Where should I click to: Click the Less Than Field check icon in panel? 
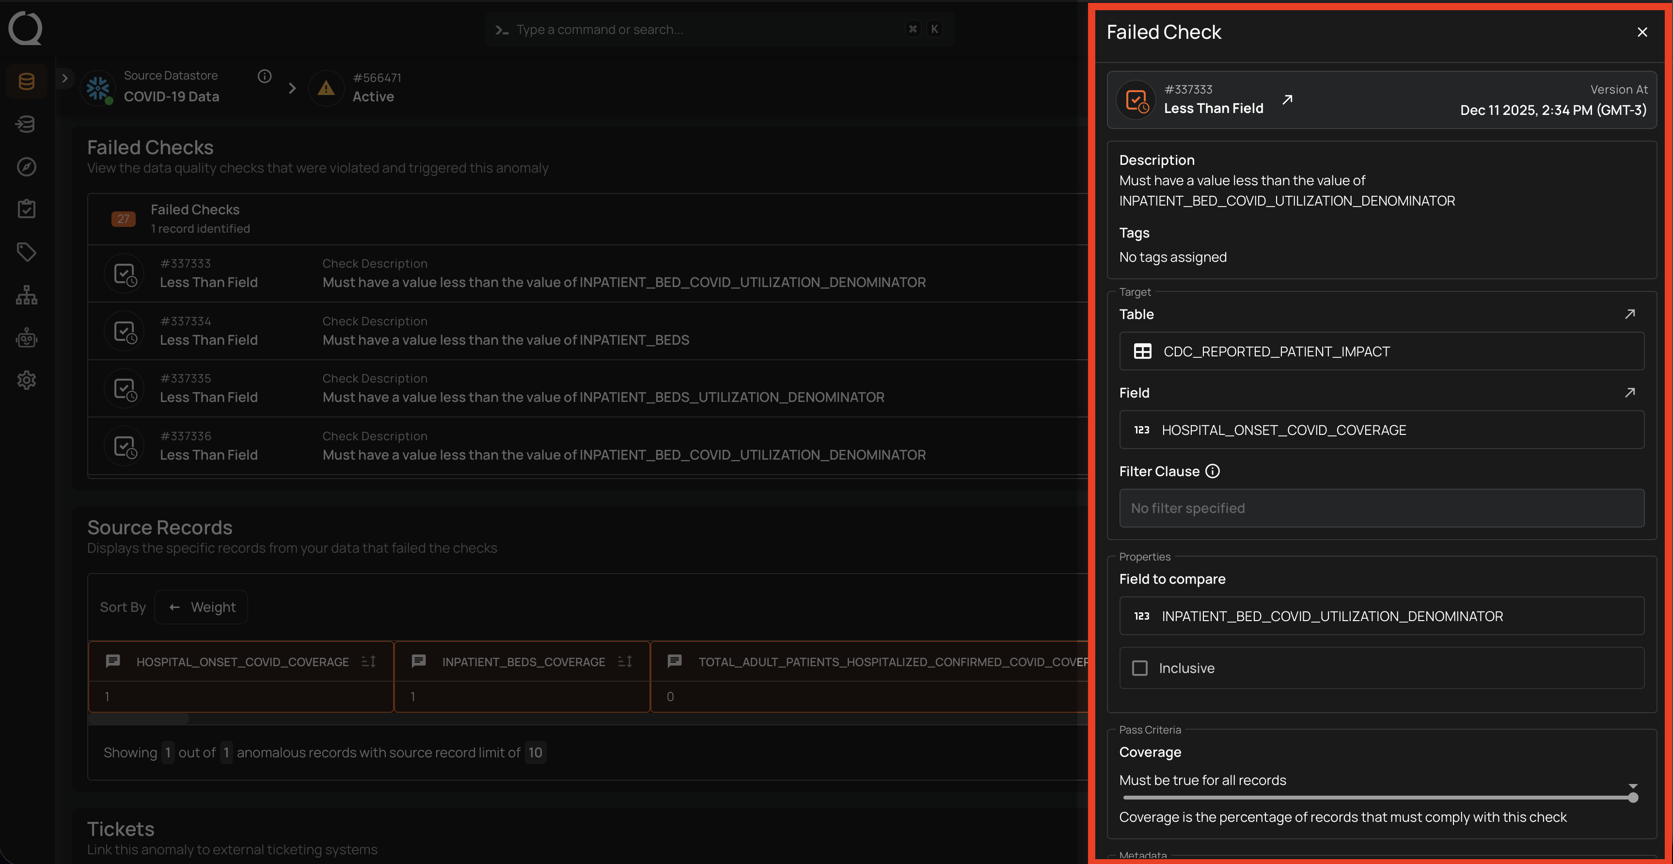[1136, 100]
